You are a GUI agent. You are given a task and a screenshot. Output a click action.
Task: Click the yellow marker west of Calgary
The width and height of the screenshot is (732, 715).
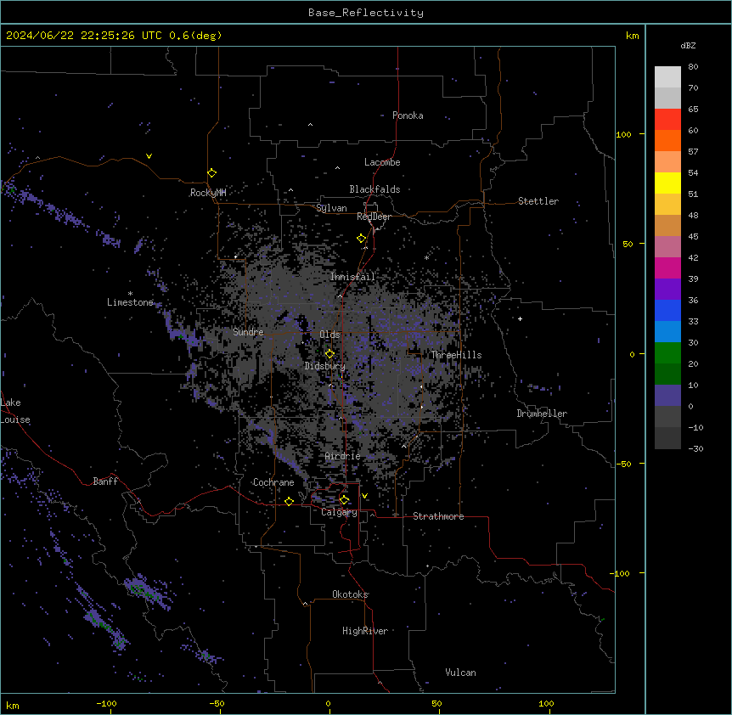click(289, 501)
